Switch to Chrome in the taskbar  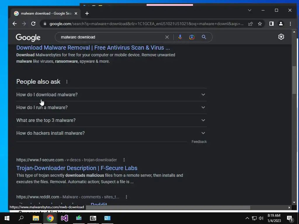point(50,218)
